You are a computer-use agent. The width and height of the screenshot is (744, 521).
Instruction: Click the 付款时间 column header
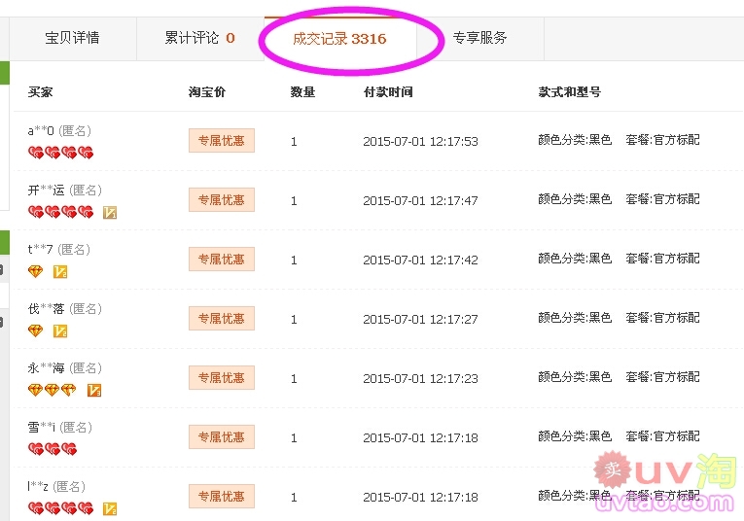(x=388, y=92)
